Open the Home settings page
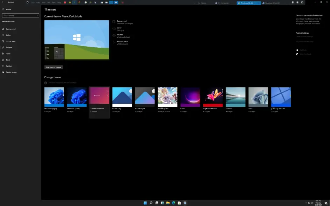This screenshot has height=206, width=330. [x=7, y=9]
